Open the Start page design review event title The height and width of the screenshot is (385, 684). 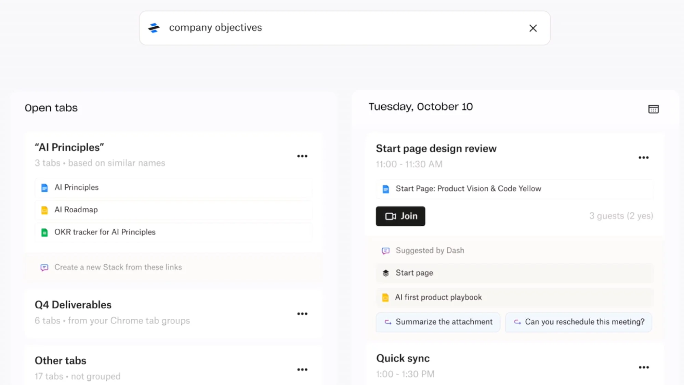[436, 149]
